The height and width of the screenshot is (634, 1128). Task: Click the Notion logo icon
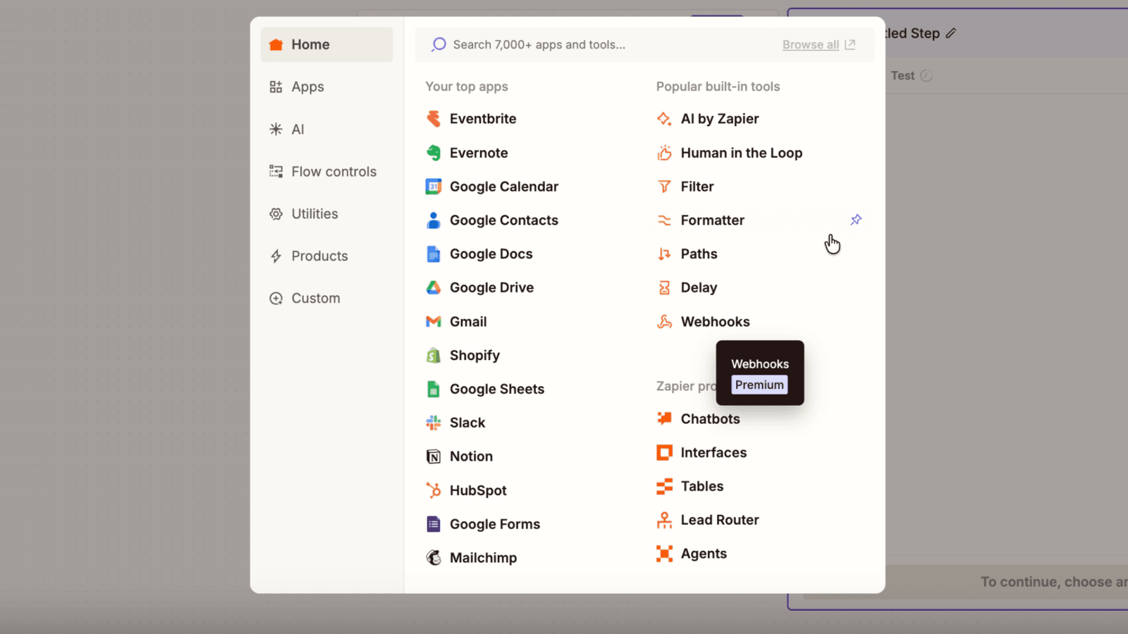[434, 456]
